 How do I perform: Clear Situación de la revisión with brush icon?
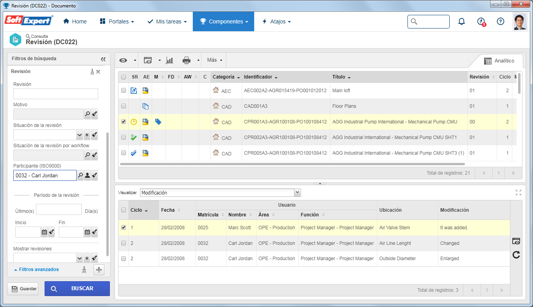[x=94, y=135]
